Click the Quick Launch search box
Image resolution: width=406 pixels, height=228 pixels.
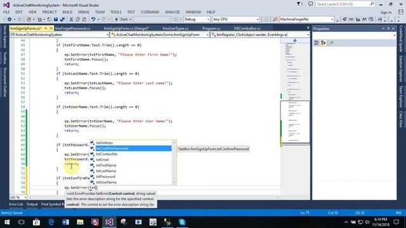345,4
